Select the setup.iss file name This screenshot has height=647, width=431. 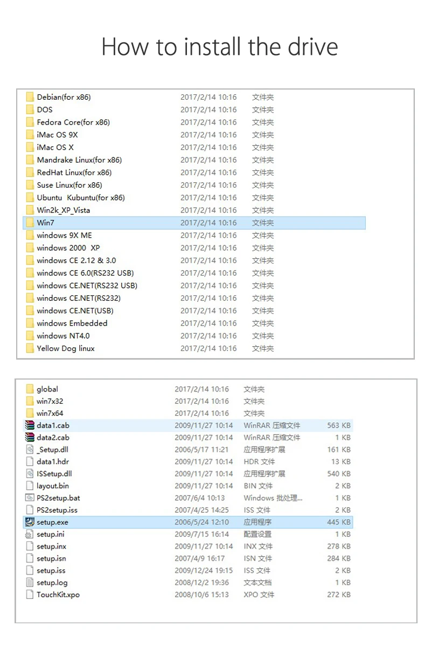[x=51, y=570]
